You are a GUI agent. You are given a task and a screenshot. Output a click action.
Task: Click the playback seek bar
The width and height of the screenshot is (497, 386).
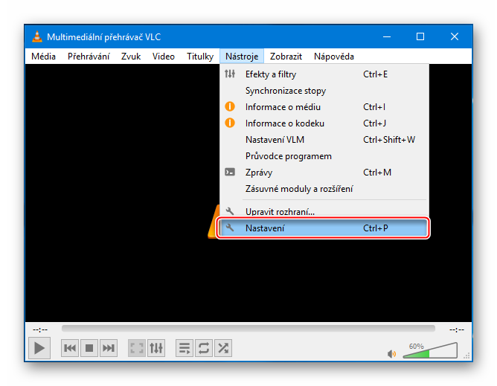(x=248, y=328)
